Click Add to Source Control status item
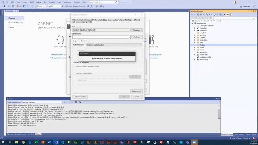Image resolution: width=258 pixels, height=145 pixels. (x=240, y=138)
